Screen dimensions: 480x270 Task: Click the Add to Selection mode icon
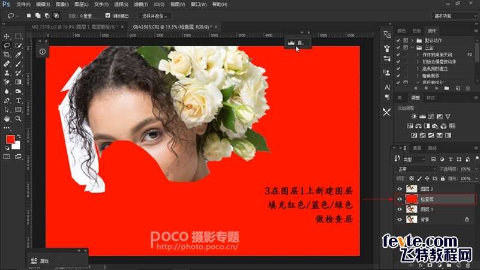[x=38, y=16]
